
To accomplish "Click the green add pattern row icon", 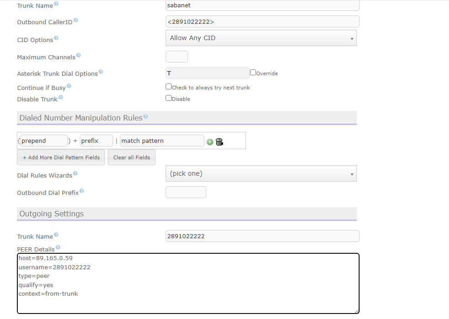I will pyautogui.click(x=210, y=142).
